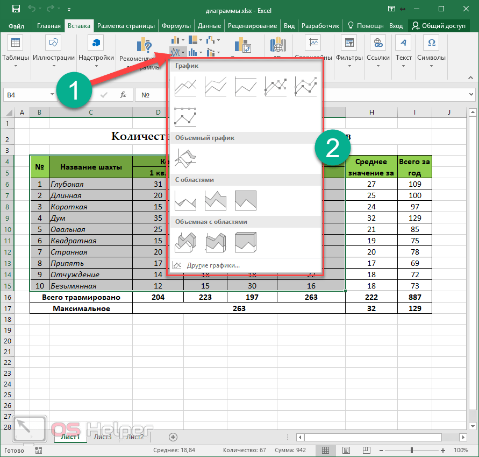Select the 100% stacked line chart
The image size is (479, 457).
tap(246, 86)
